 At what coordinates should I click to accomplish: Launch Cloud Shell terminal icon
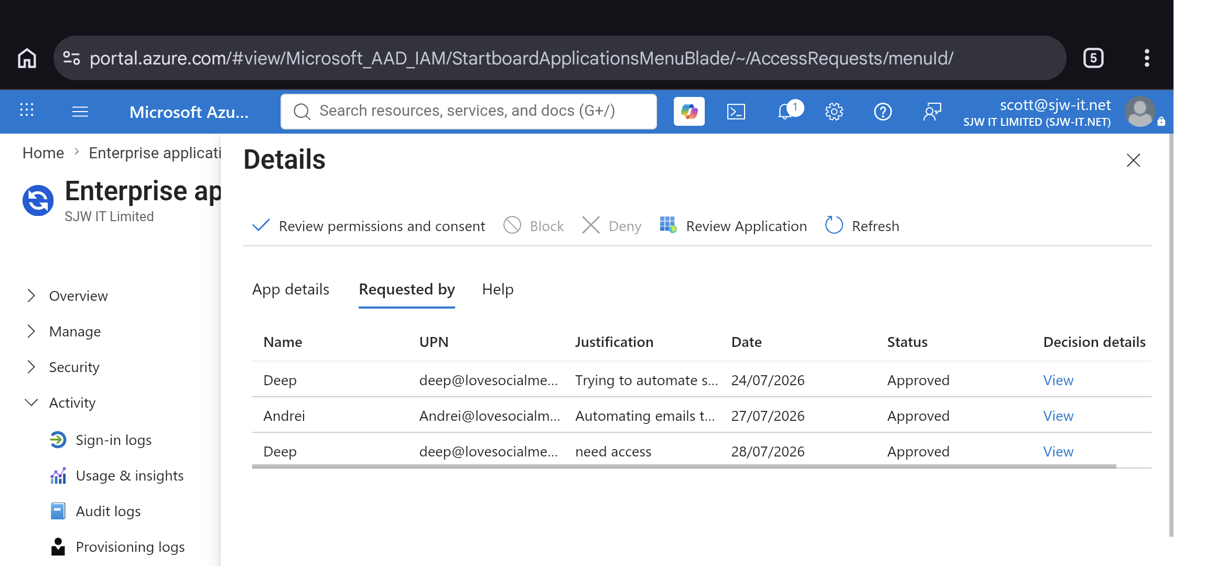coord(736,111)
